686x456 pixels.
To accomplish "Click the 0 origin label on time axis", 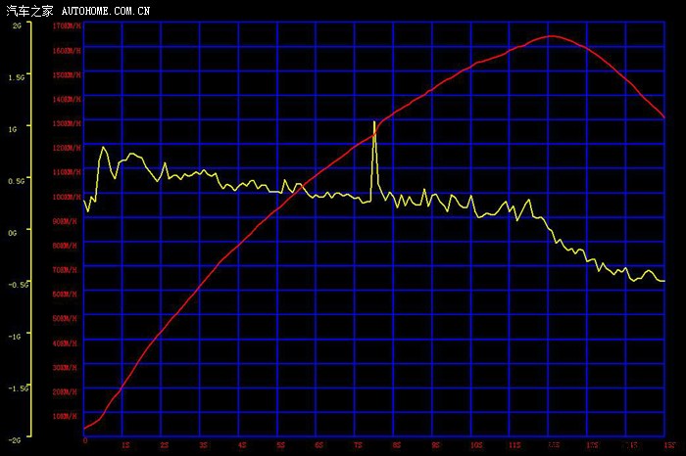I will click(85, 441).
